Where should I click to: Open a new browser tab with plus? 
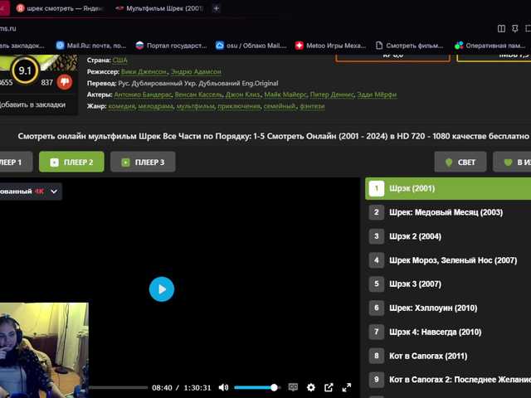216,8
